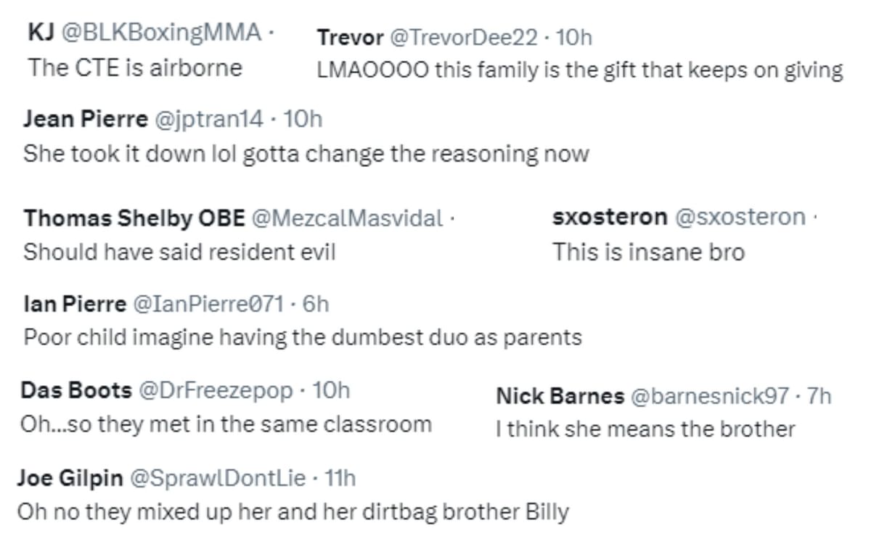Open Nick Barnes's profile name
871x544 pixels.
pos(560,395)
